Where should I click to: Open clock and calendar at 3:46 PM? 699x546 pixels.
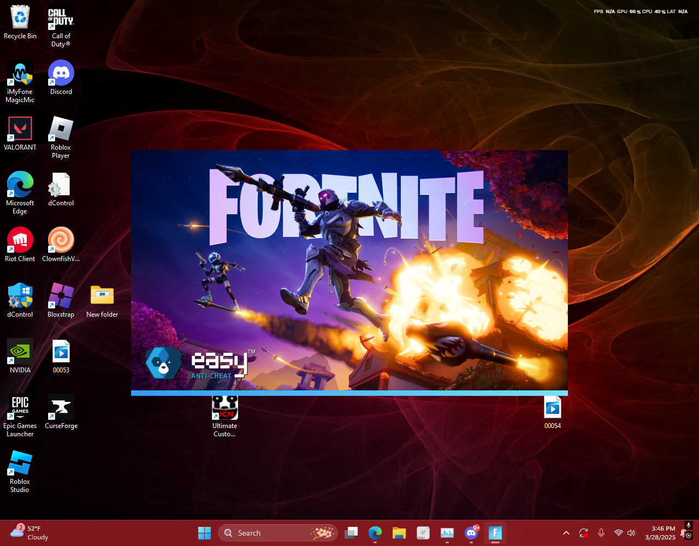(x=660, y=533)
